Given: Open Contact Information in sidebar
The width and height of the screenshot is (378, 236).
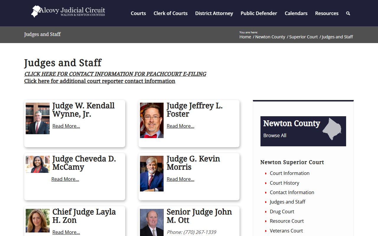Looking at the screenshot, I should tap(292, 192).
